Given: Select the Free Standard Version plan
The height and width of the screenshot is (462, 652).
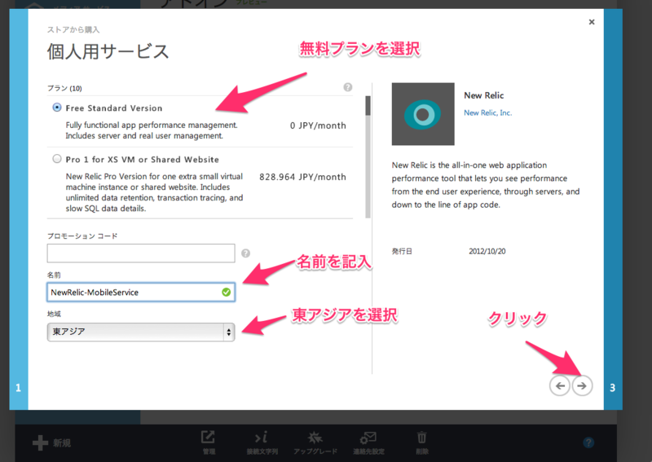Looking at the screenshot, I should [57, 108].
